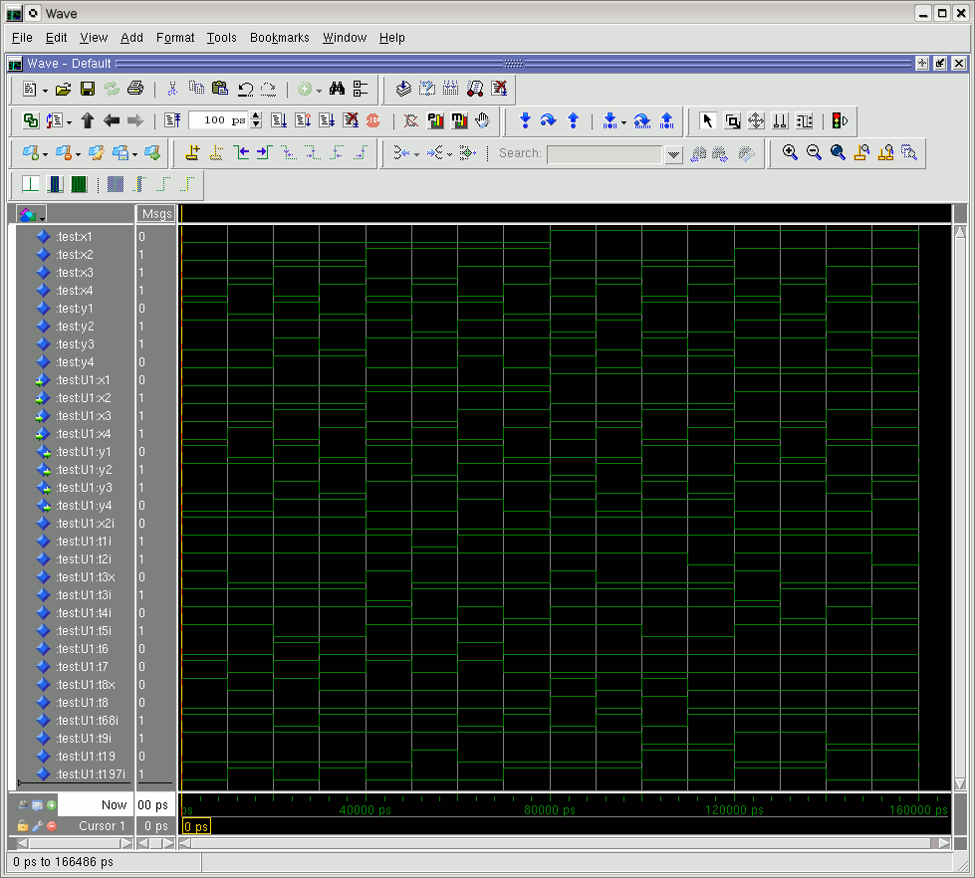Click the Continue Run icon

[x=303, y=120]
